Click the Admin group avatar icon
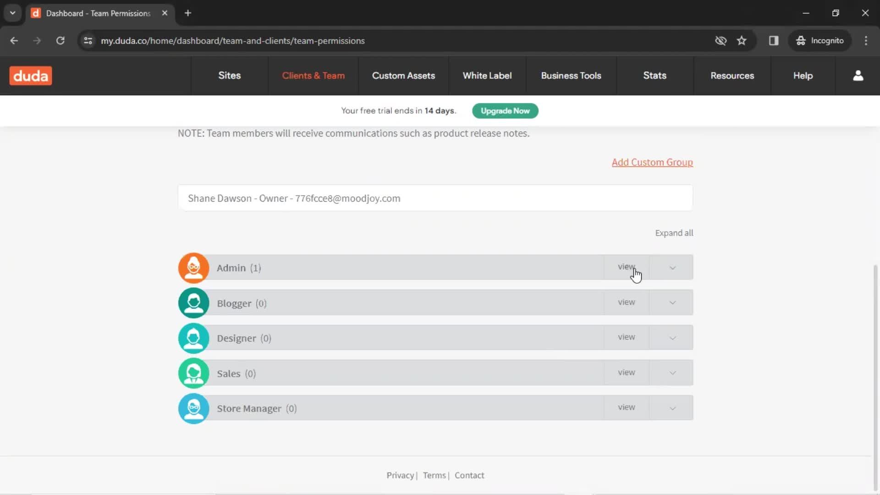 (193, 268)
